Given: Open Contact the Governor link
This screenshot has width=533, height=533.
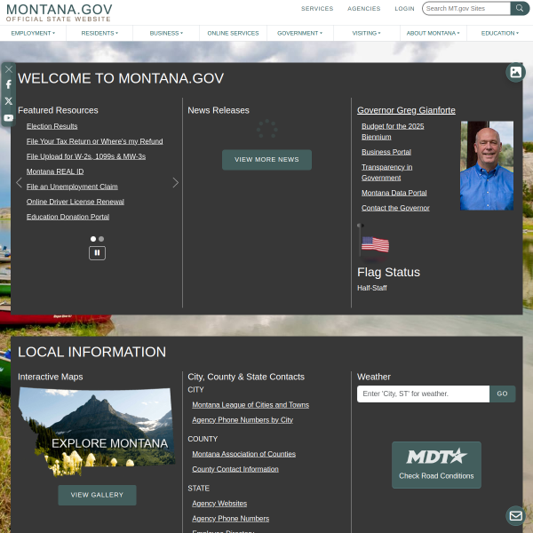Looking at the screenshot, I should (x=395, y=208).
